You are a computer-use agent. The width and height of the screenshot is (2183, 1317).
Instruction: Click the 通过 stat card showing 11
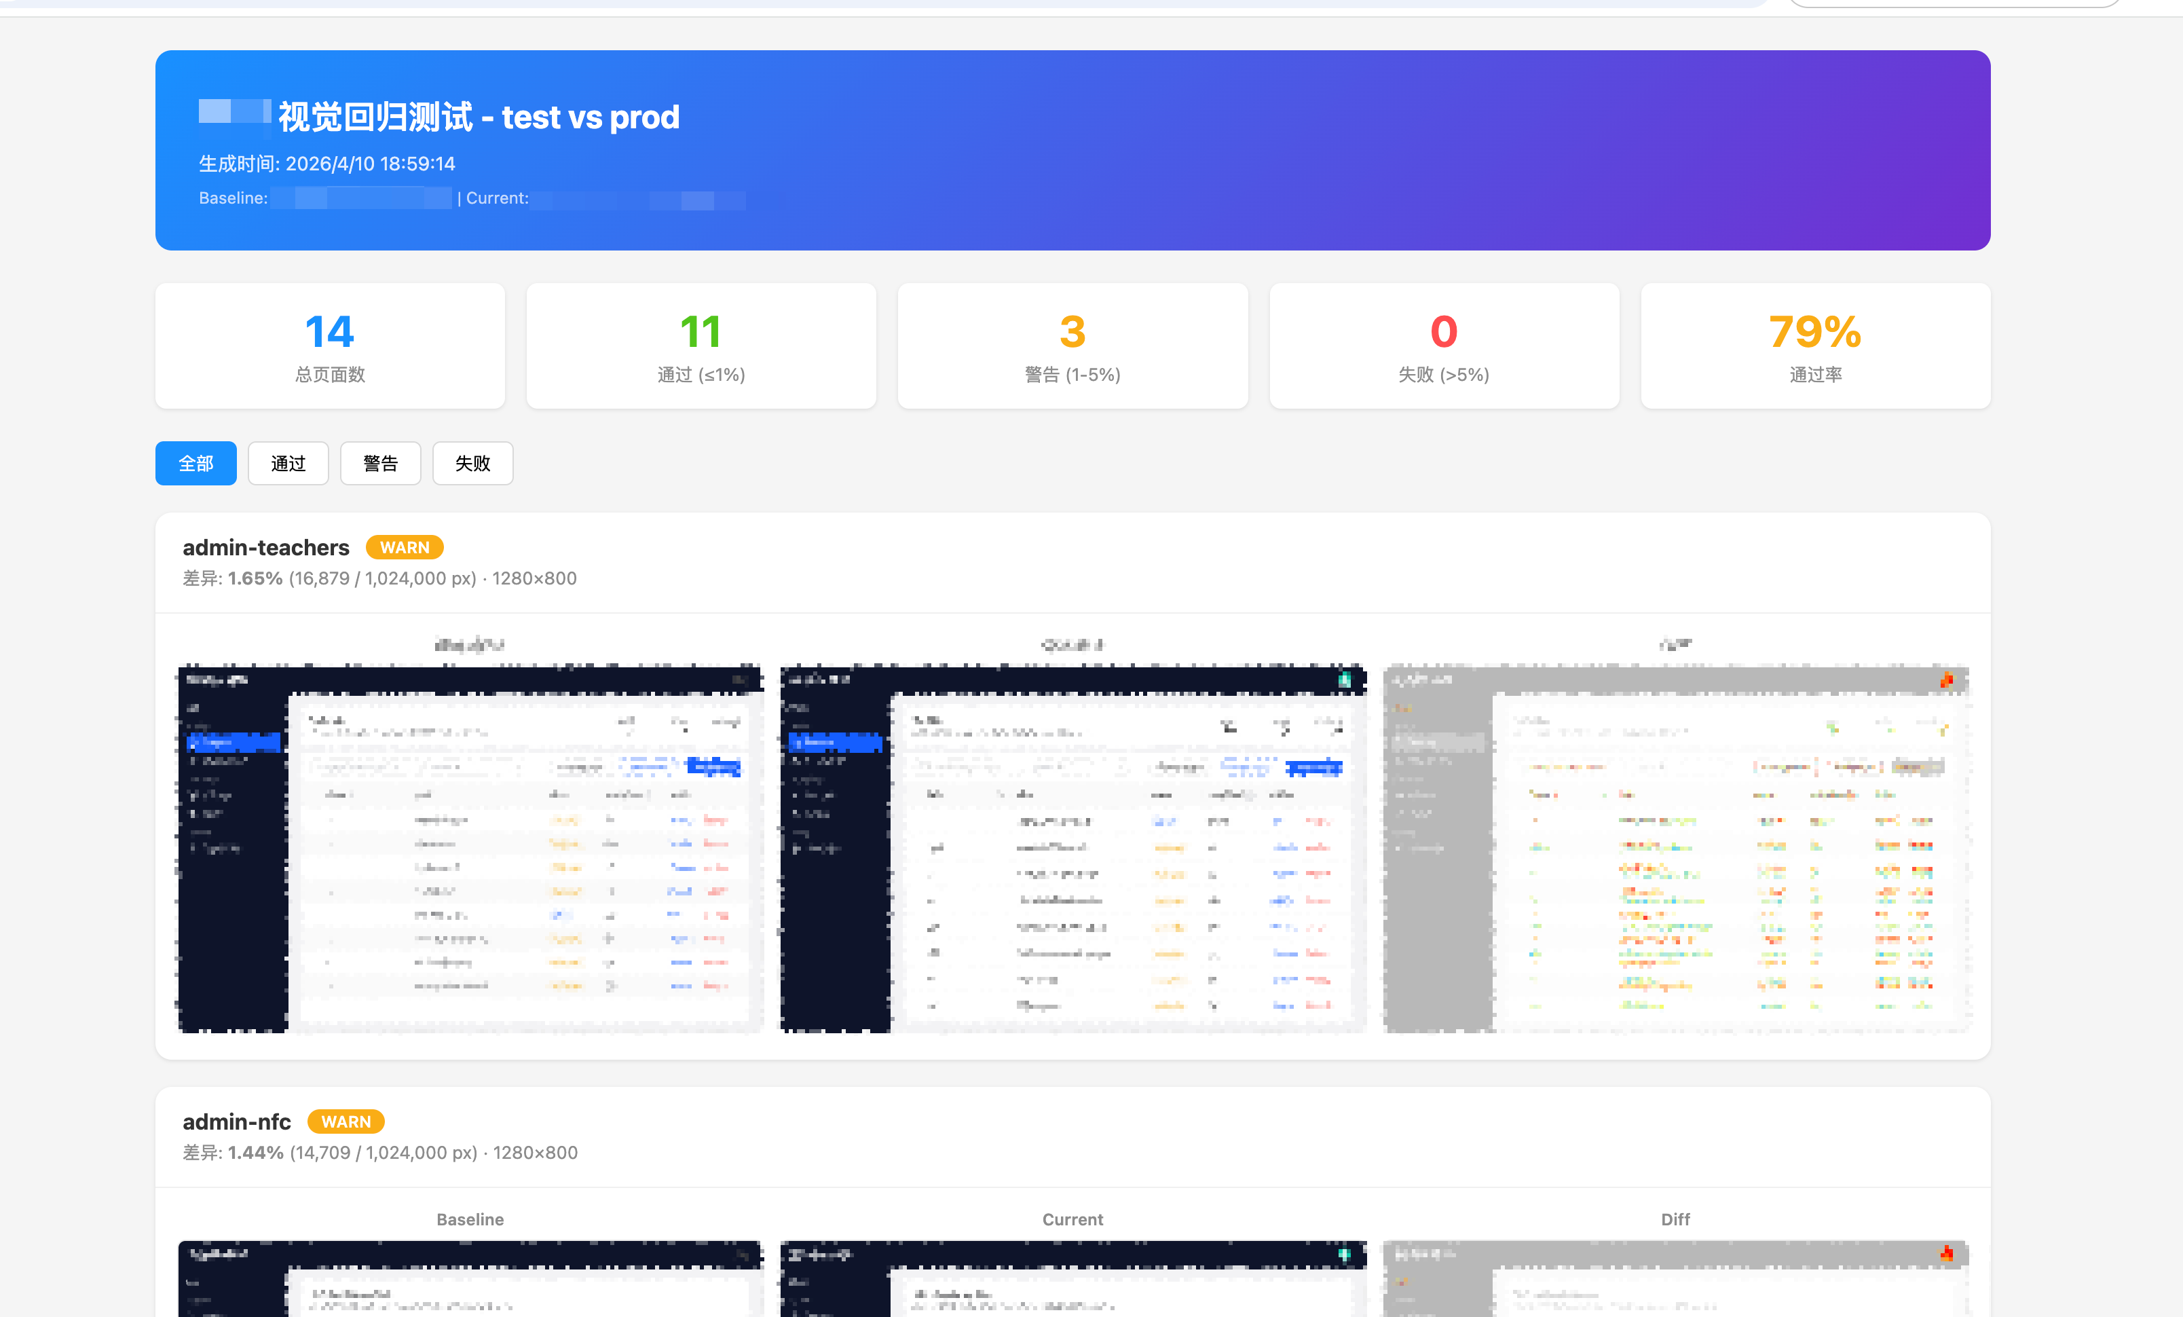pos(701,346)
